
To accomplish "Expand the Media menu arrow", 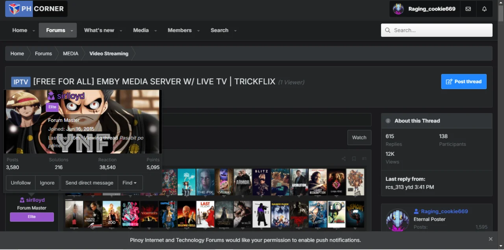I will (156, 31).
